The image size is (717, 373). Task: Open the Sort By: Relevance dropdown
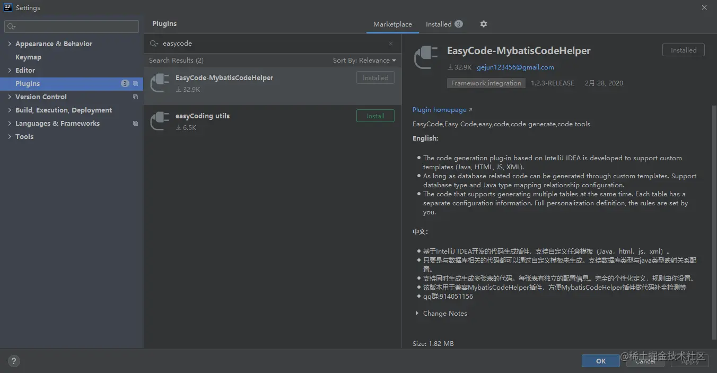click(x=364, y=60)
